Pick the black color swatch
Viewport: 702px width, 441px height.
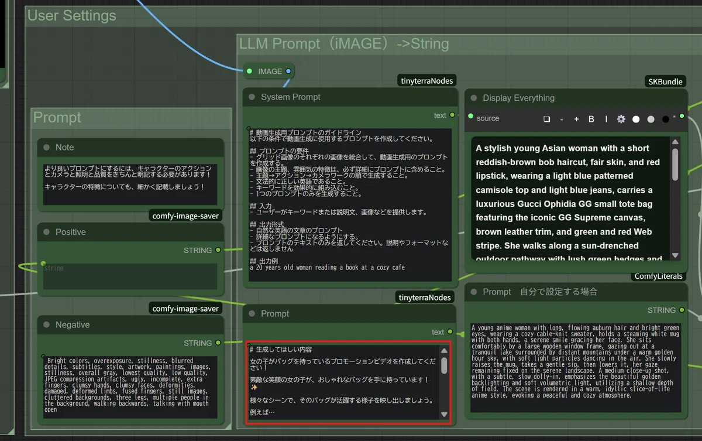(665, 119)
